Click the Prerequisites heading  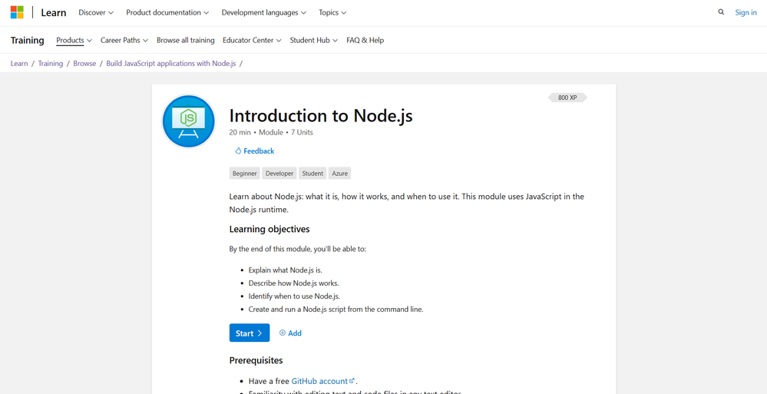coord(256,361)
